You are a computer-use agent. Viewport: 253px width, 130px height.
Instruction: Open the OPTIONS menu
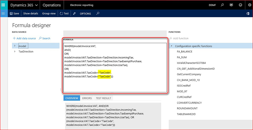point(85,14)
